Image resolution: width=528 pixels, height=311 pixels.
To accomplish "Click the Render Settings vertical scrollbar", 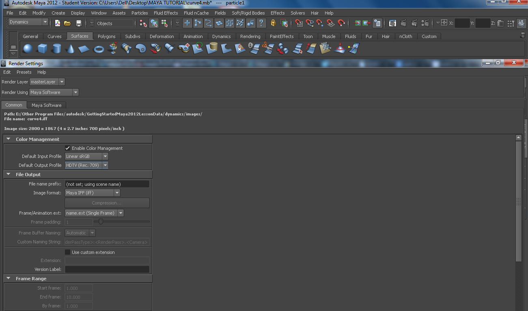I will [518, 201].
